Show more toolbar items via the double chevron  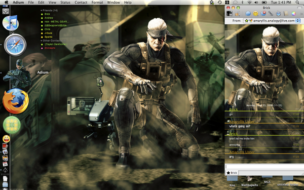coord(301,14)
